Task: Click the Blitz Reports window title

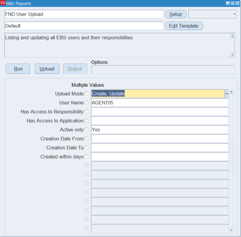Action: (18, 3)
